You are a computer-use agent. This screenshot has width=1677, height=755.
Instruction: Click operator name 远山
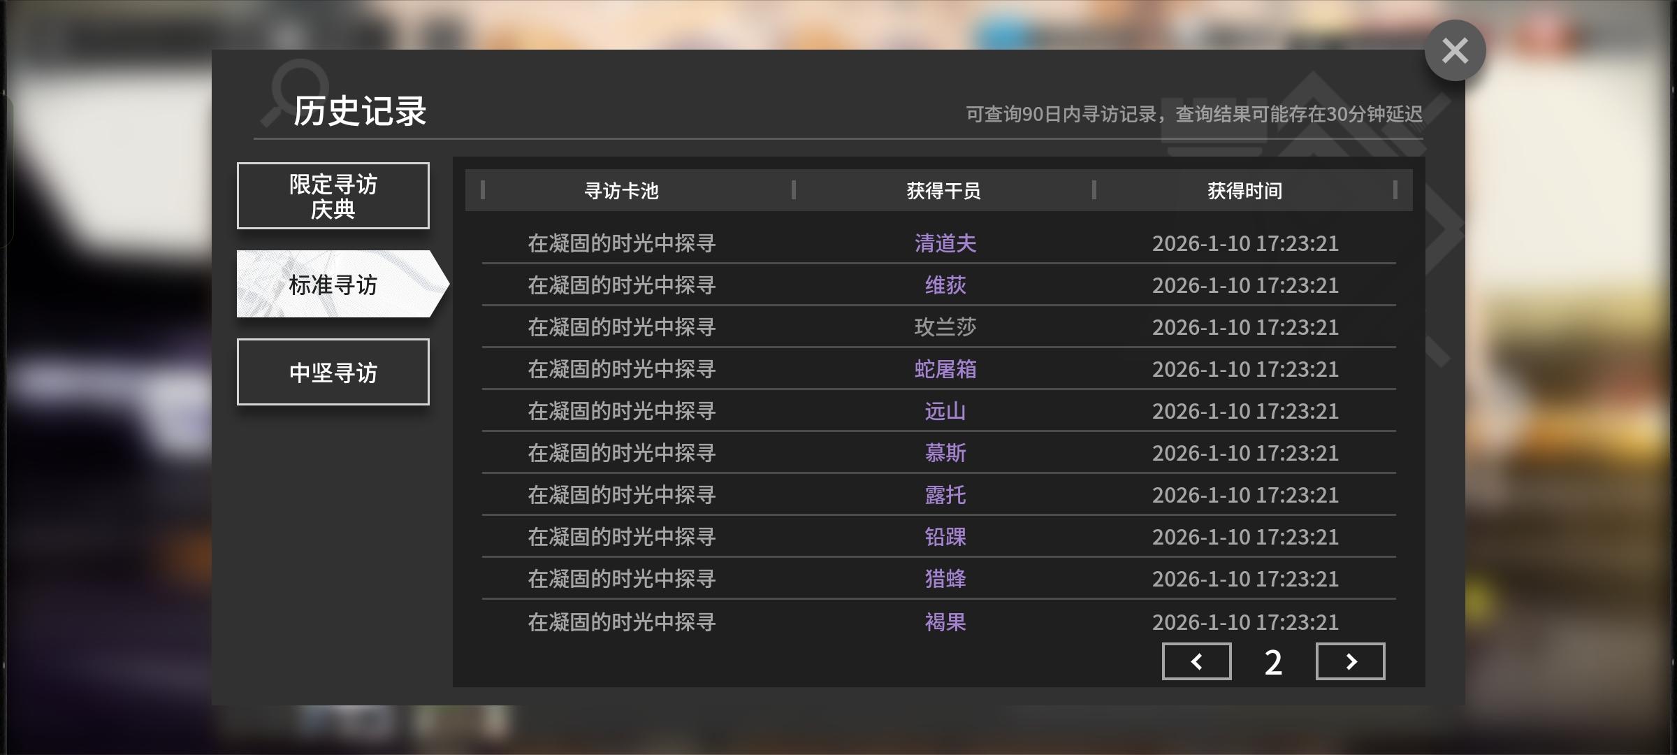click(945, 411)
